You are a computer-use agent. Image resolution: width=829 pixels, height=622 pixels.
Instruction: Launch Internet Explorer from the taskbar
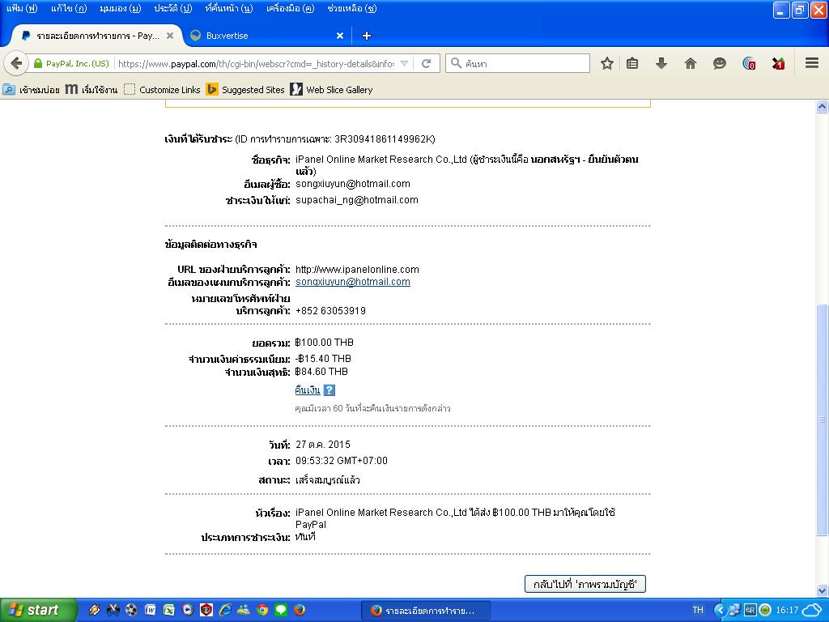click(225, 610)
